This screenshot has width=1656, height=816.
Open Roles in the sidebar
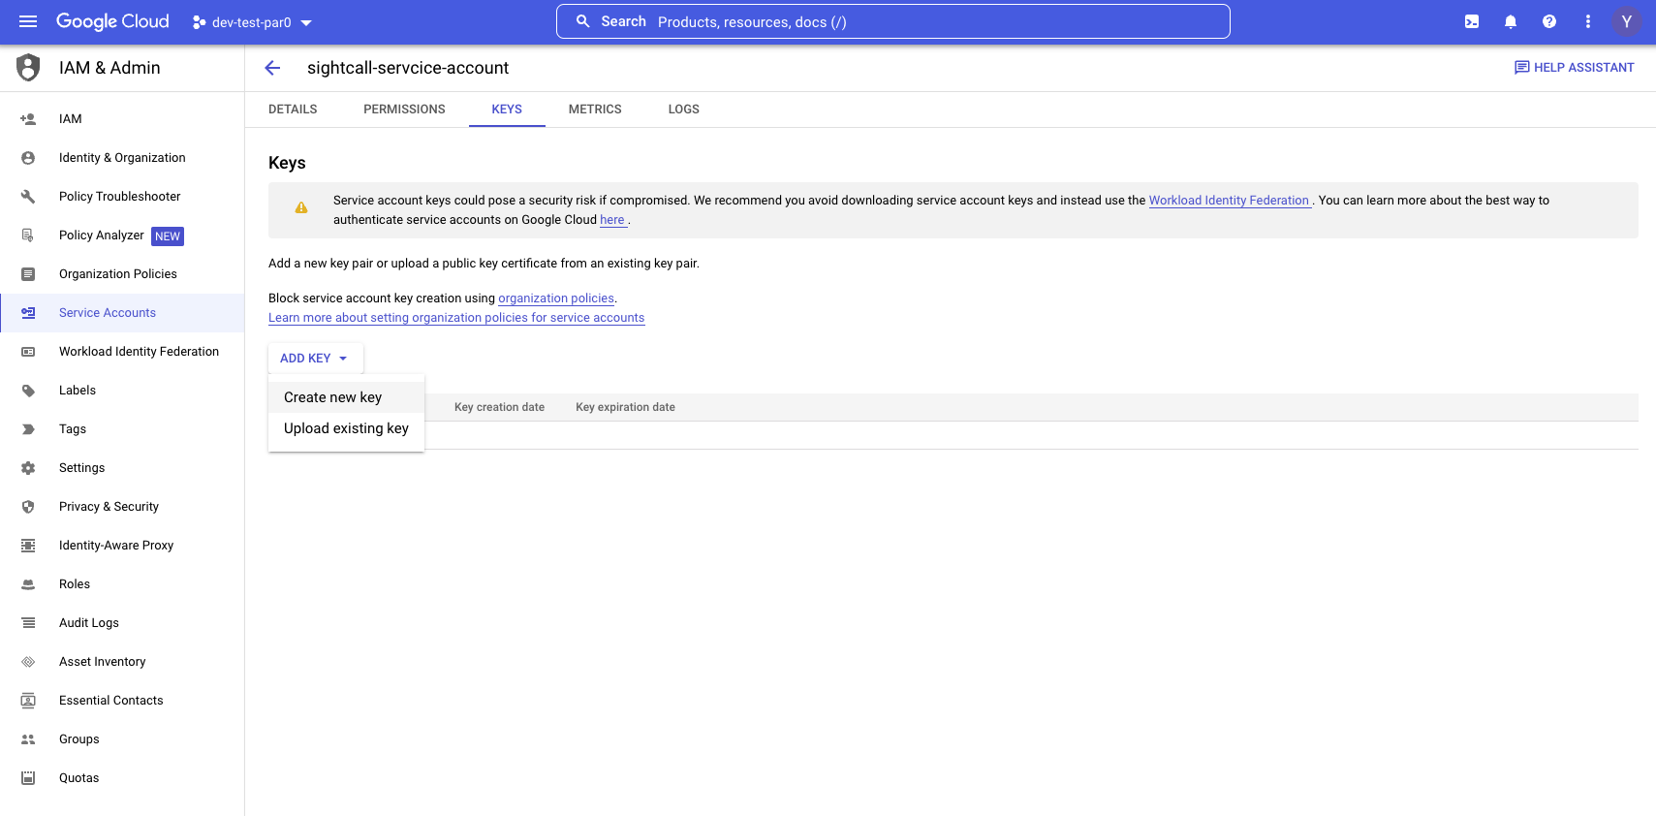pyautogui.click(x=122, y=584)
